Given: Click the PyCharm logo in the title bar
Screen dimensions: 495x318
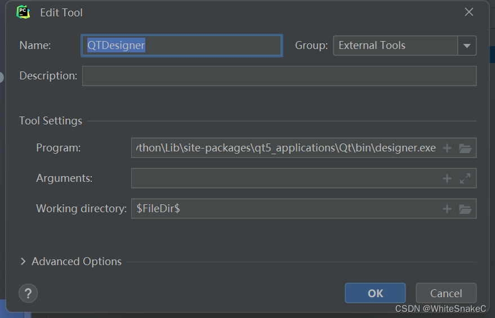Looking at the screenshot, I should (x=23, y=12).
